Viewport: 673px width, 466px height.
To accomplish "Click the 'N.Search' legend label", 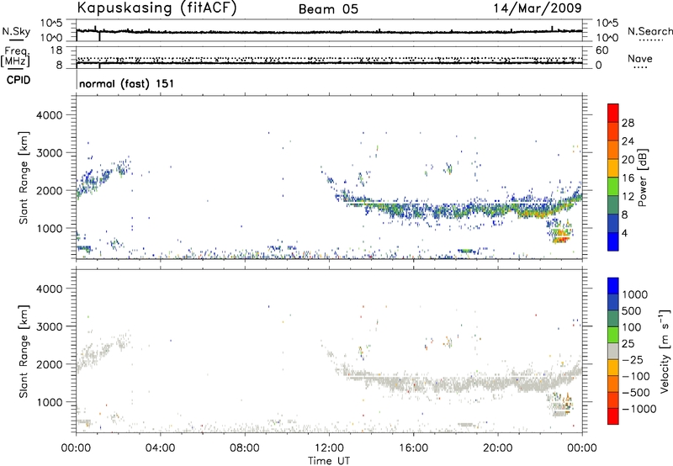I will click(650, 31).
